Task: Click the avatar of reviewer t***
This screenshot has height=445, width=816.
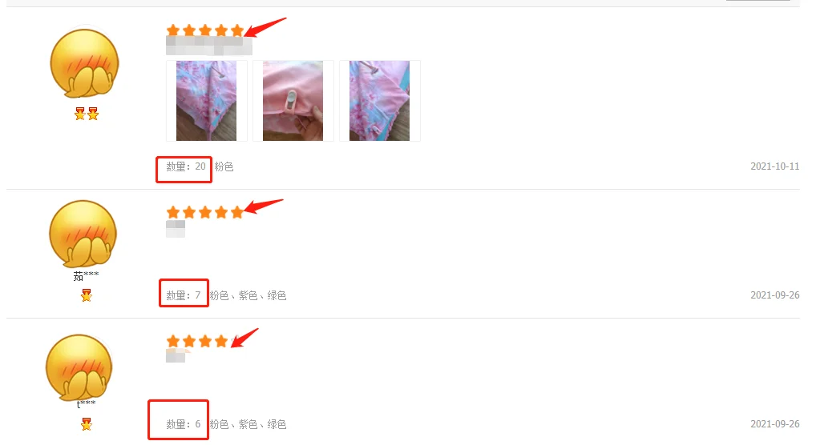Action: [79, 367]
